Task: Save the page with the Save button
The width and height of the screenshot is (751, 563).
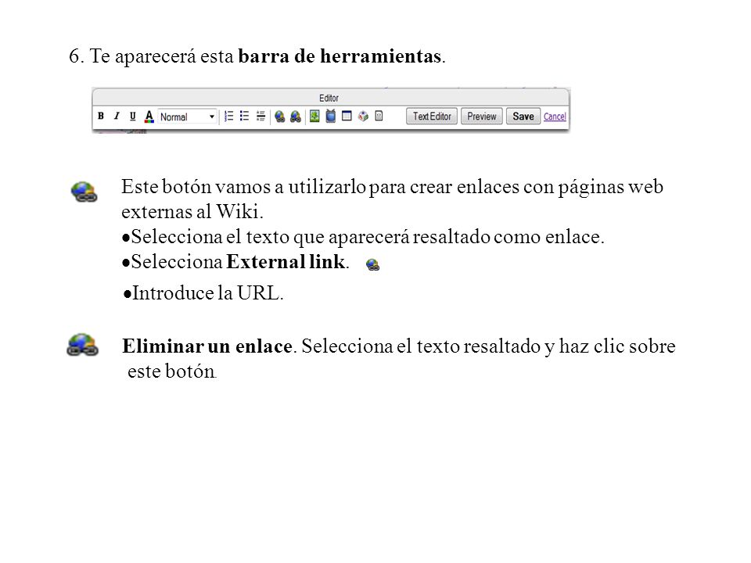Action: tap(523, 117)
